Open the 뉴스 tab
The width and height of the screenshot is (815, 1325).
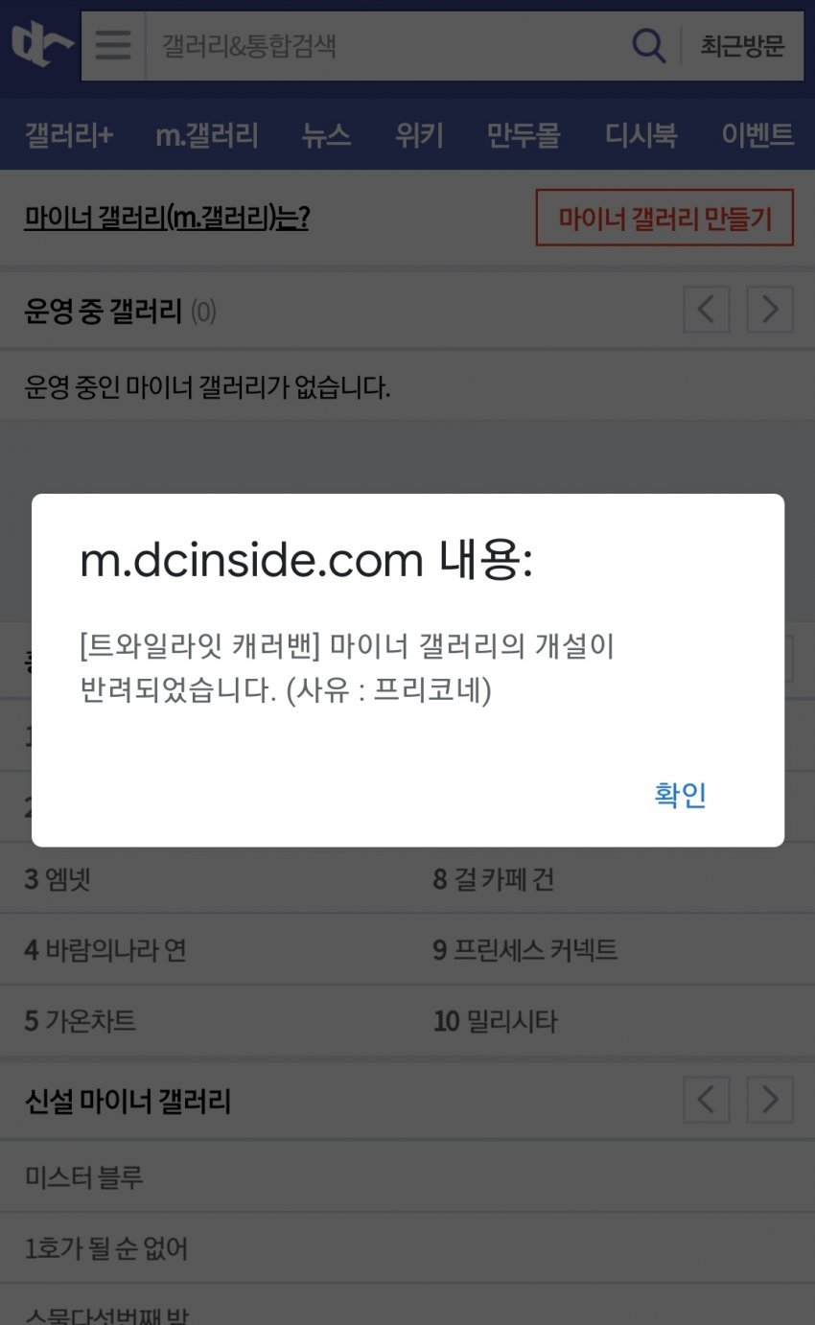[x=326, y=135]
